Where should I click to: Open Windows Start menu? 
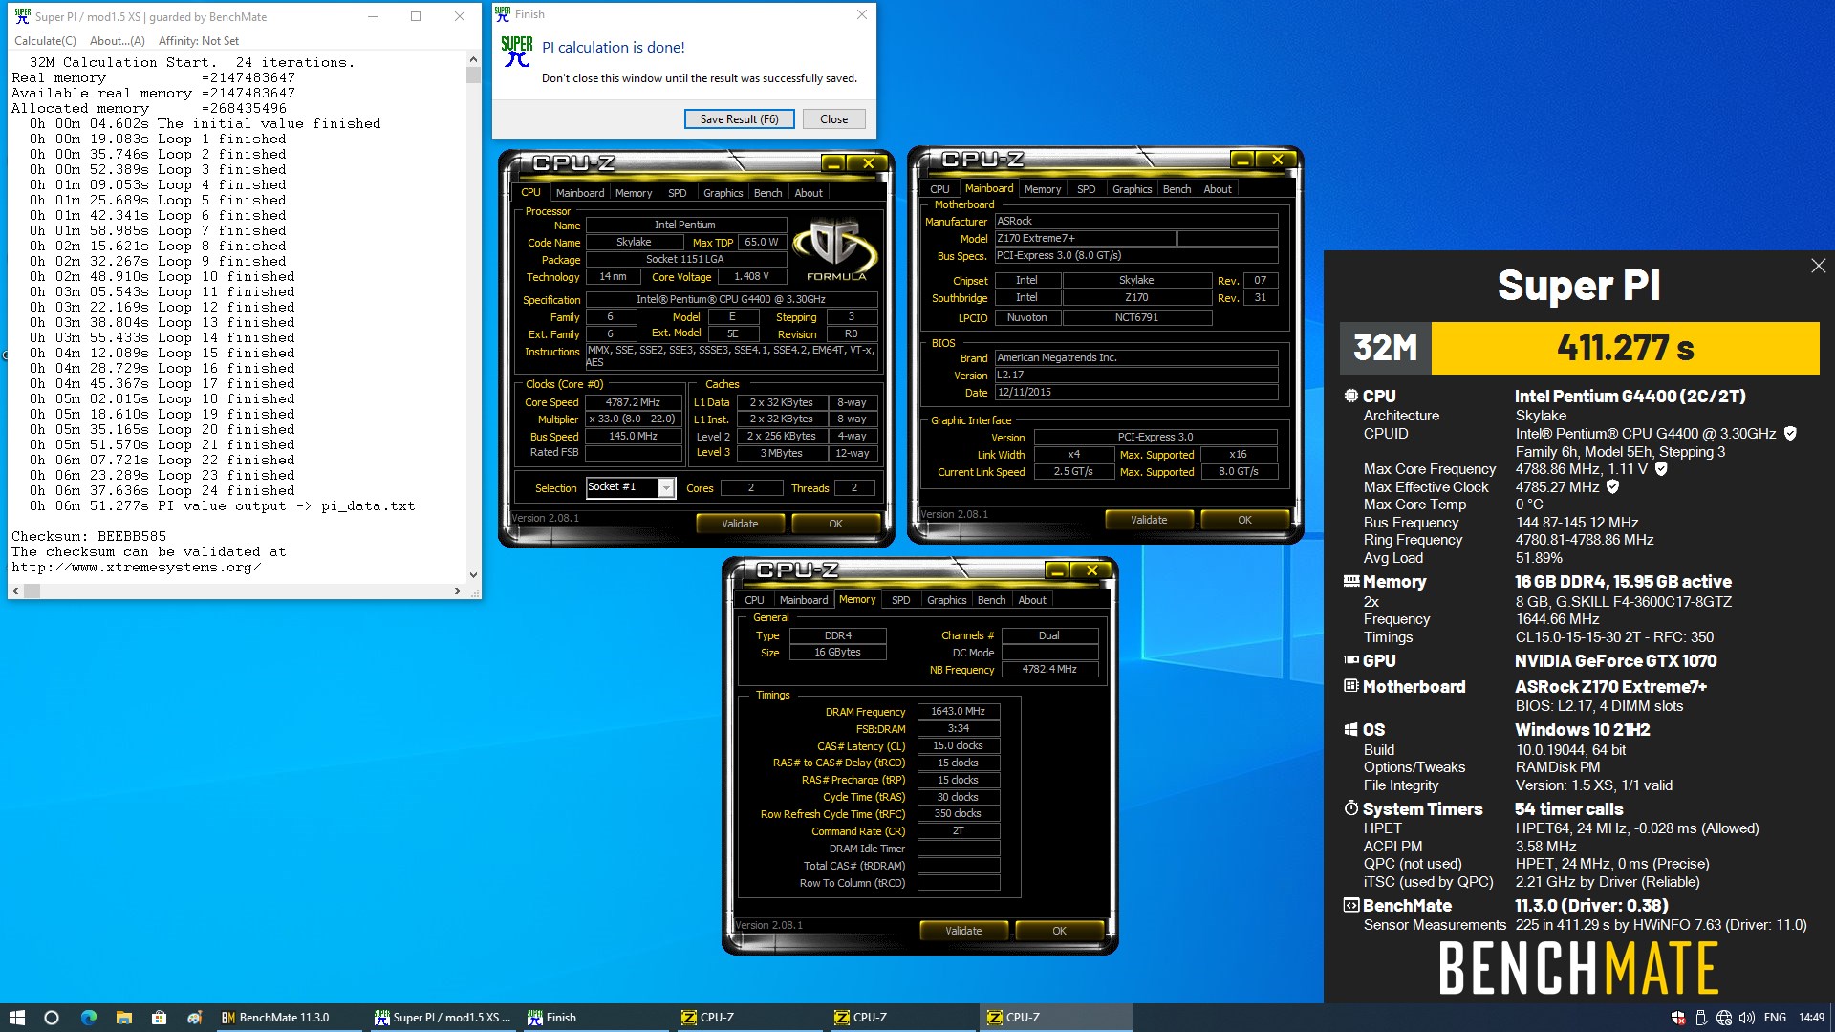pyautogui.click(x=16, y=1018)
